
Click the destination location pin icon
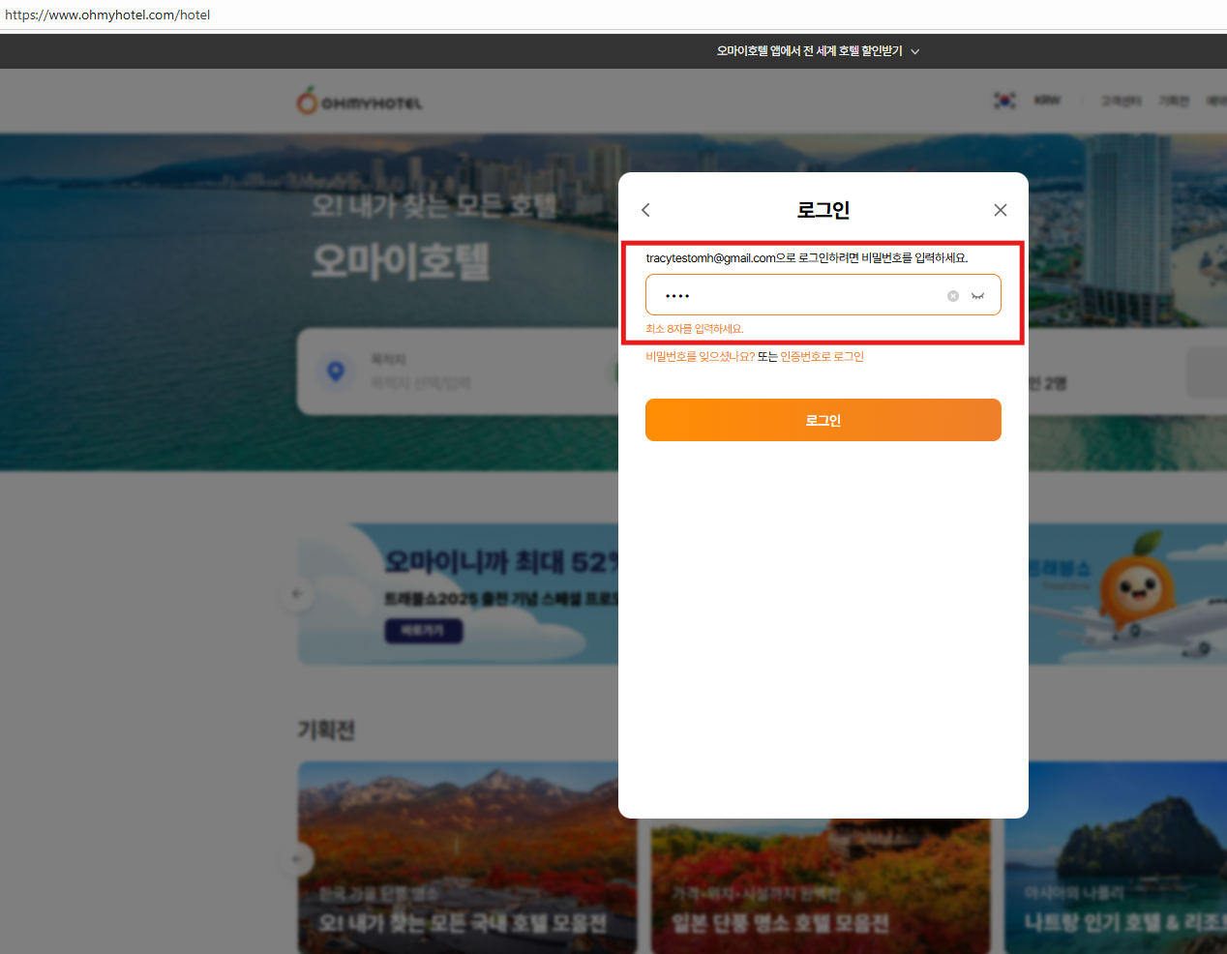336,371
